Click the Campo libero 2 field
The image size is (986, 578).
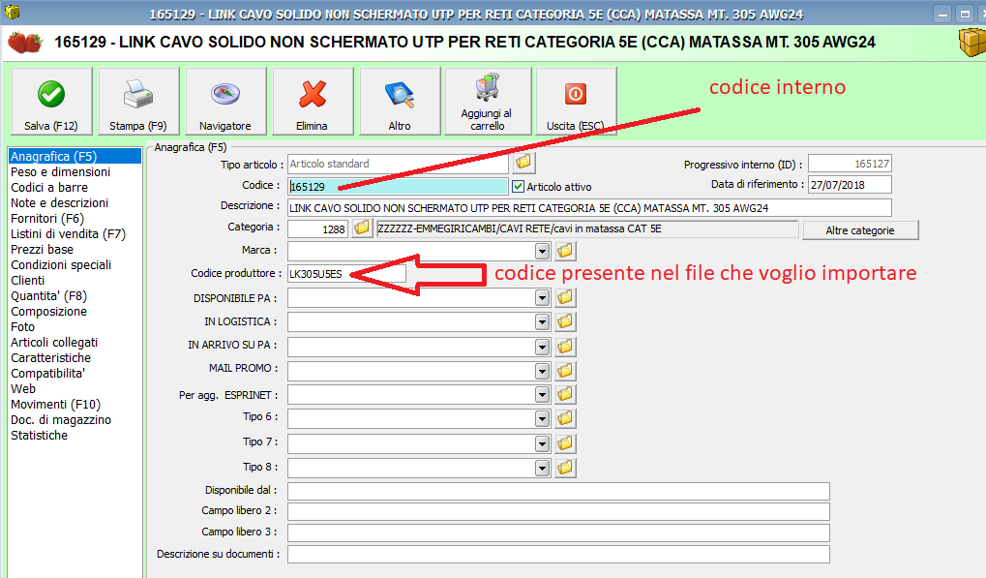click(x=558, y=511)
